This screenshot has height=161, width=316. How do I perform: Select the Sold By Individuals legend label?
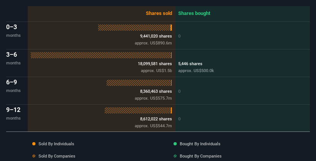[x=56, y=144]
